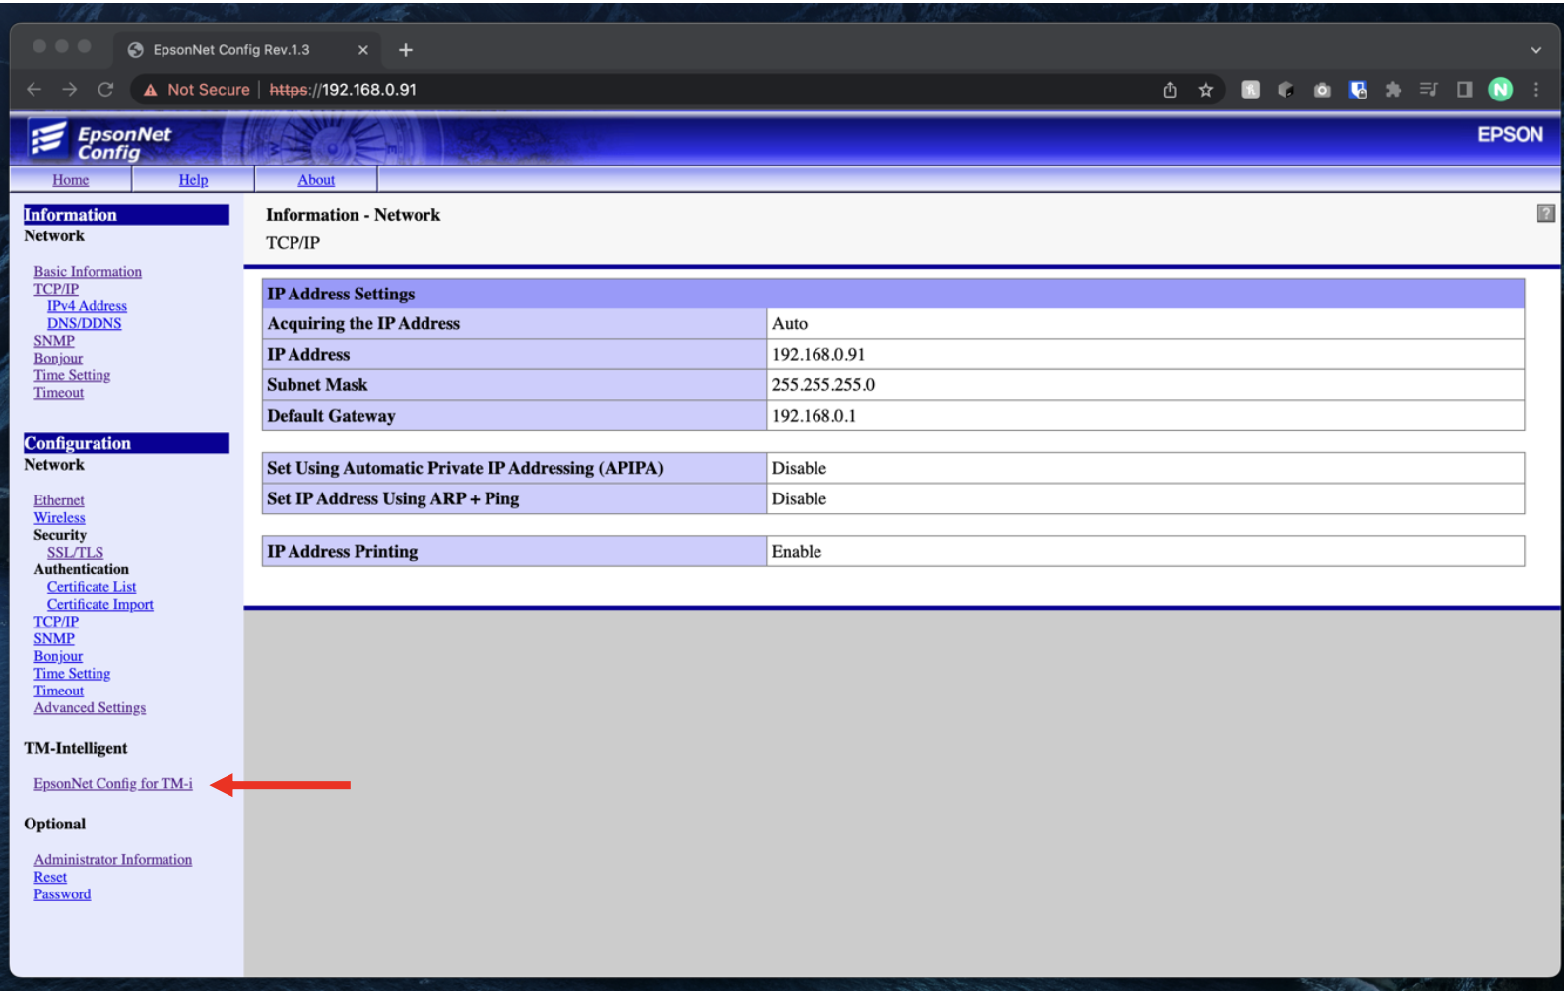
Task: Click the EPSON brand text at top right
Action: point(1510,134)
